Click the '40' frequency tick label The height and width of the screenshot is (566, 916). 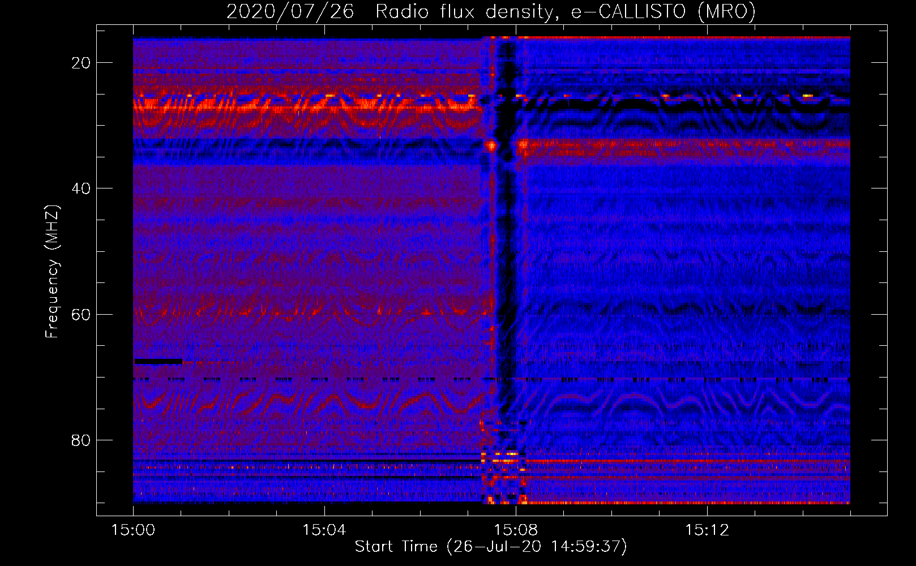click(x=81, y=188)
